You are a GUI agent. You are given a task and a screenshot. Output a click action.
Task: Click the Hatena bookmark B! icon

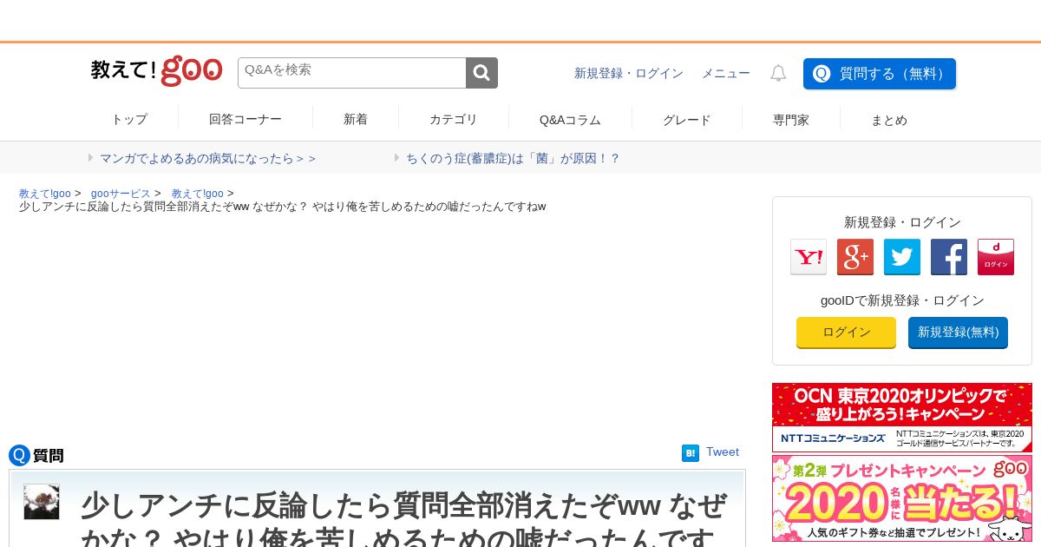pos(691,453)
